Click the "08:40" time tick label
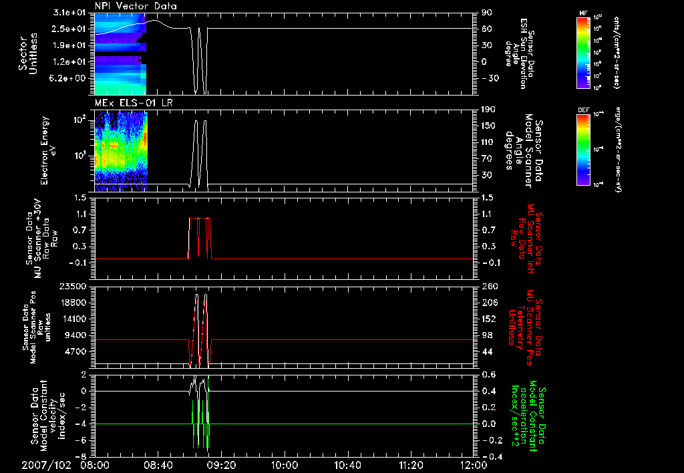 (x=158, y=465)
